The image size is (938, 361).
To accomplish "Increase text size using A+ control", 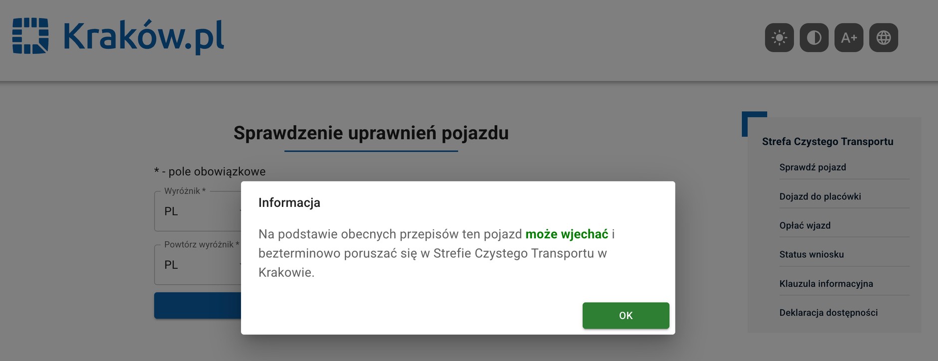I will click(x=849, y=37).
